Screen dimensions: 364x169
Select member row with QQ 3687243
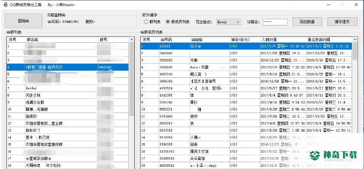[x=246, y=74]
